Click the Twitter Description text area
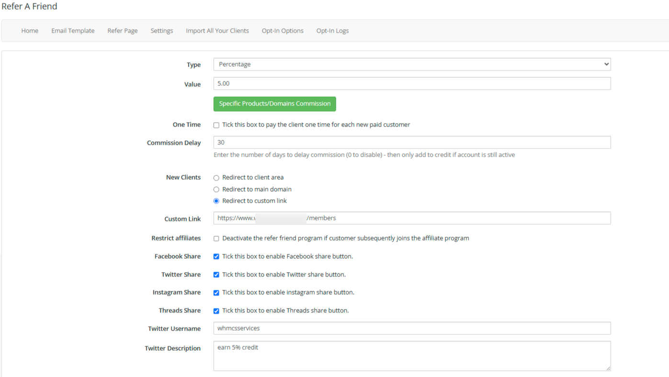This screenshot has height=377, width=669. [x=412, y=356]
